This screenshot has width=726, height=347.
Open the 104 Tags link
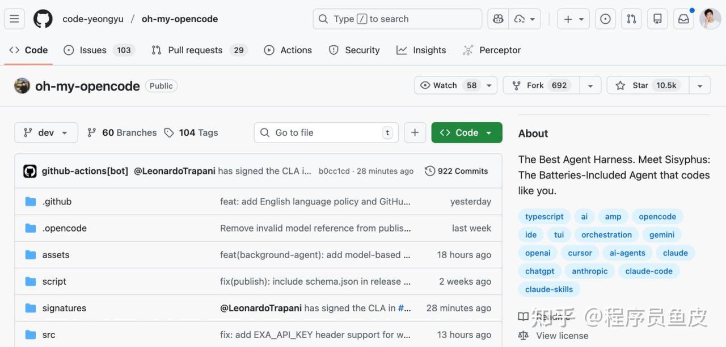tap(191, 132)
